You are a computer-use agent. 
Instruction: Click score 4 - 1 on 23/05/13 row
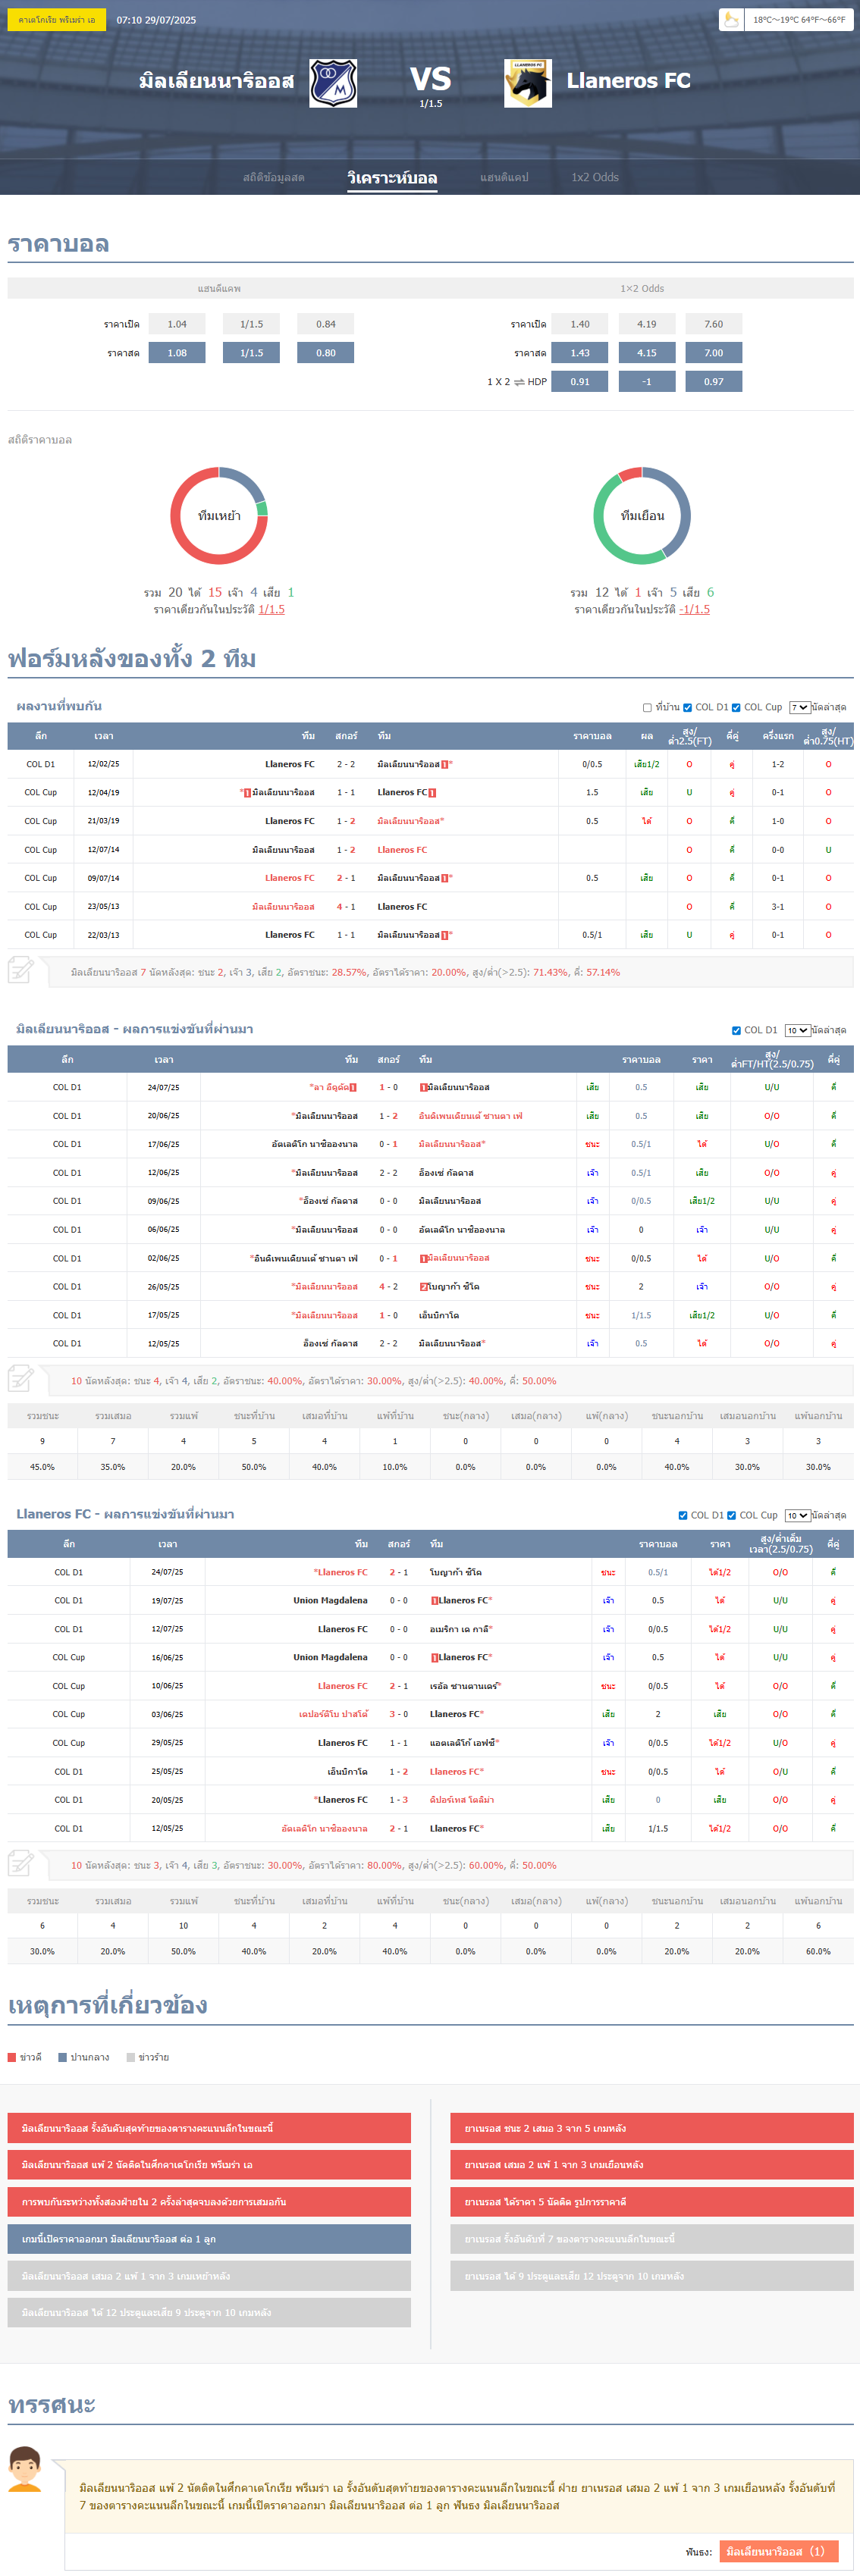(x=346, y=907)
